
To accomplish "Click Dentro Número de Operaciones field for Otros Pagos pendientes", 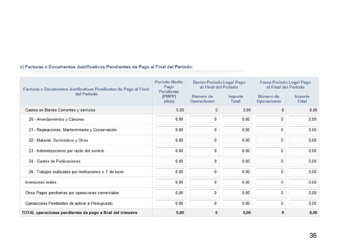I will tap(203, 193).
